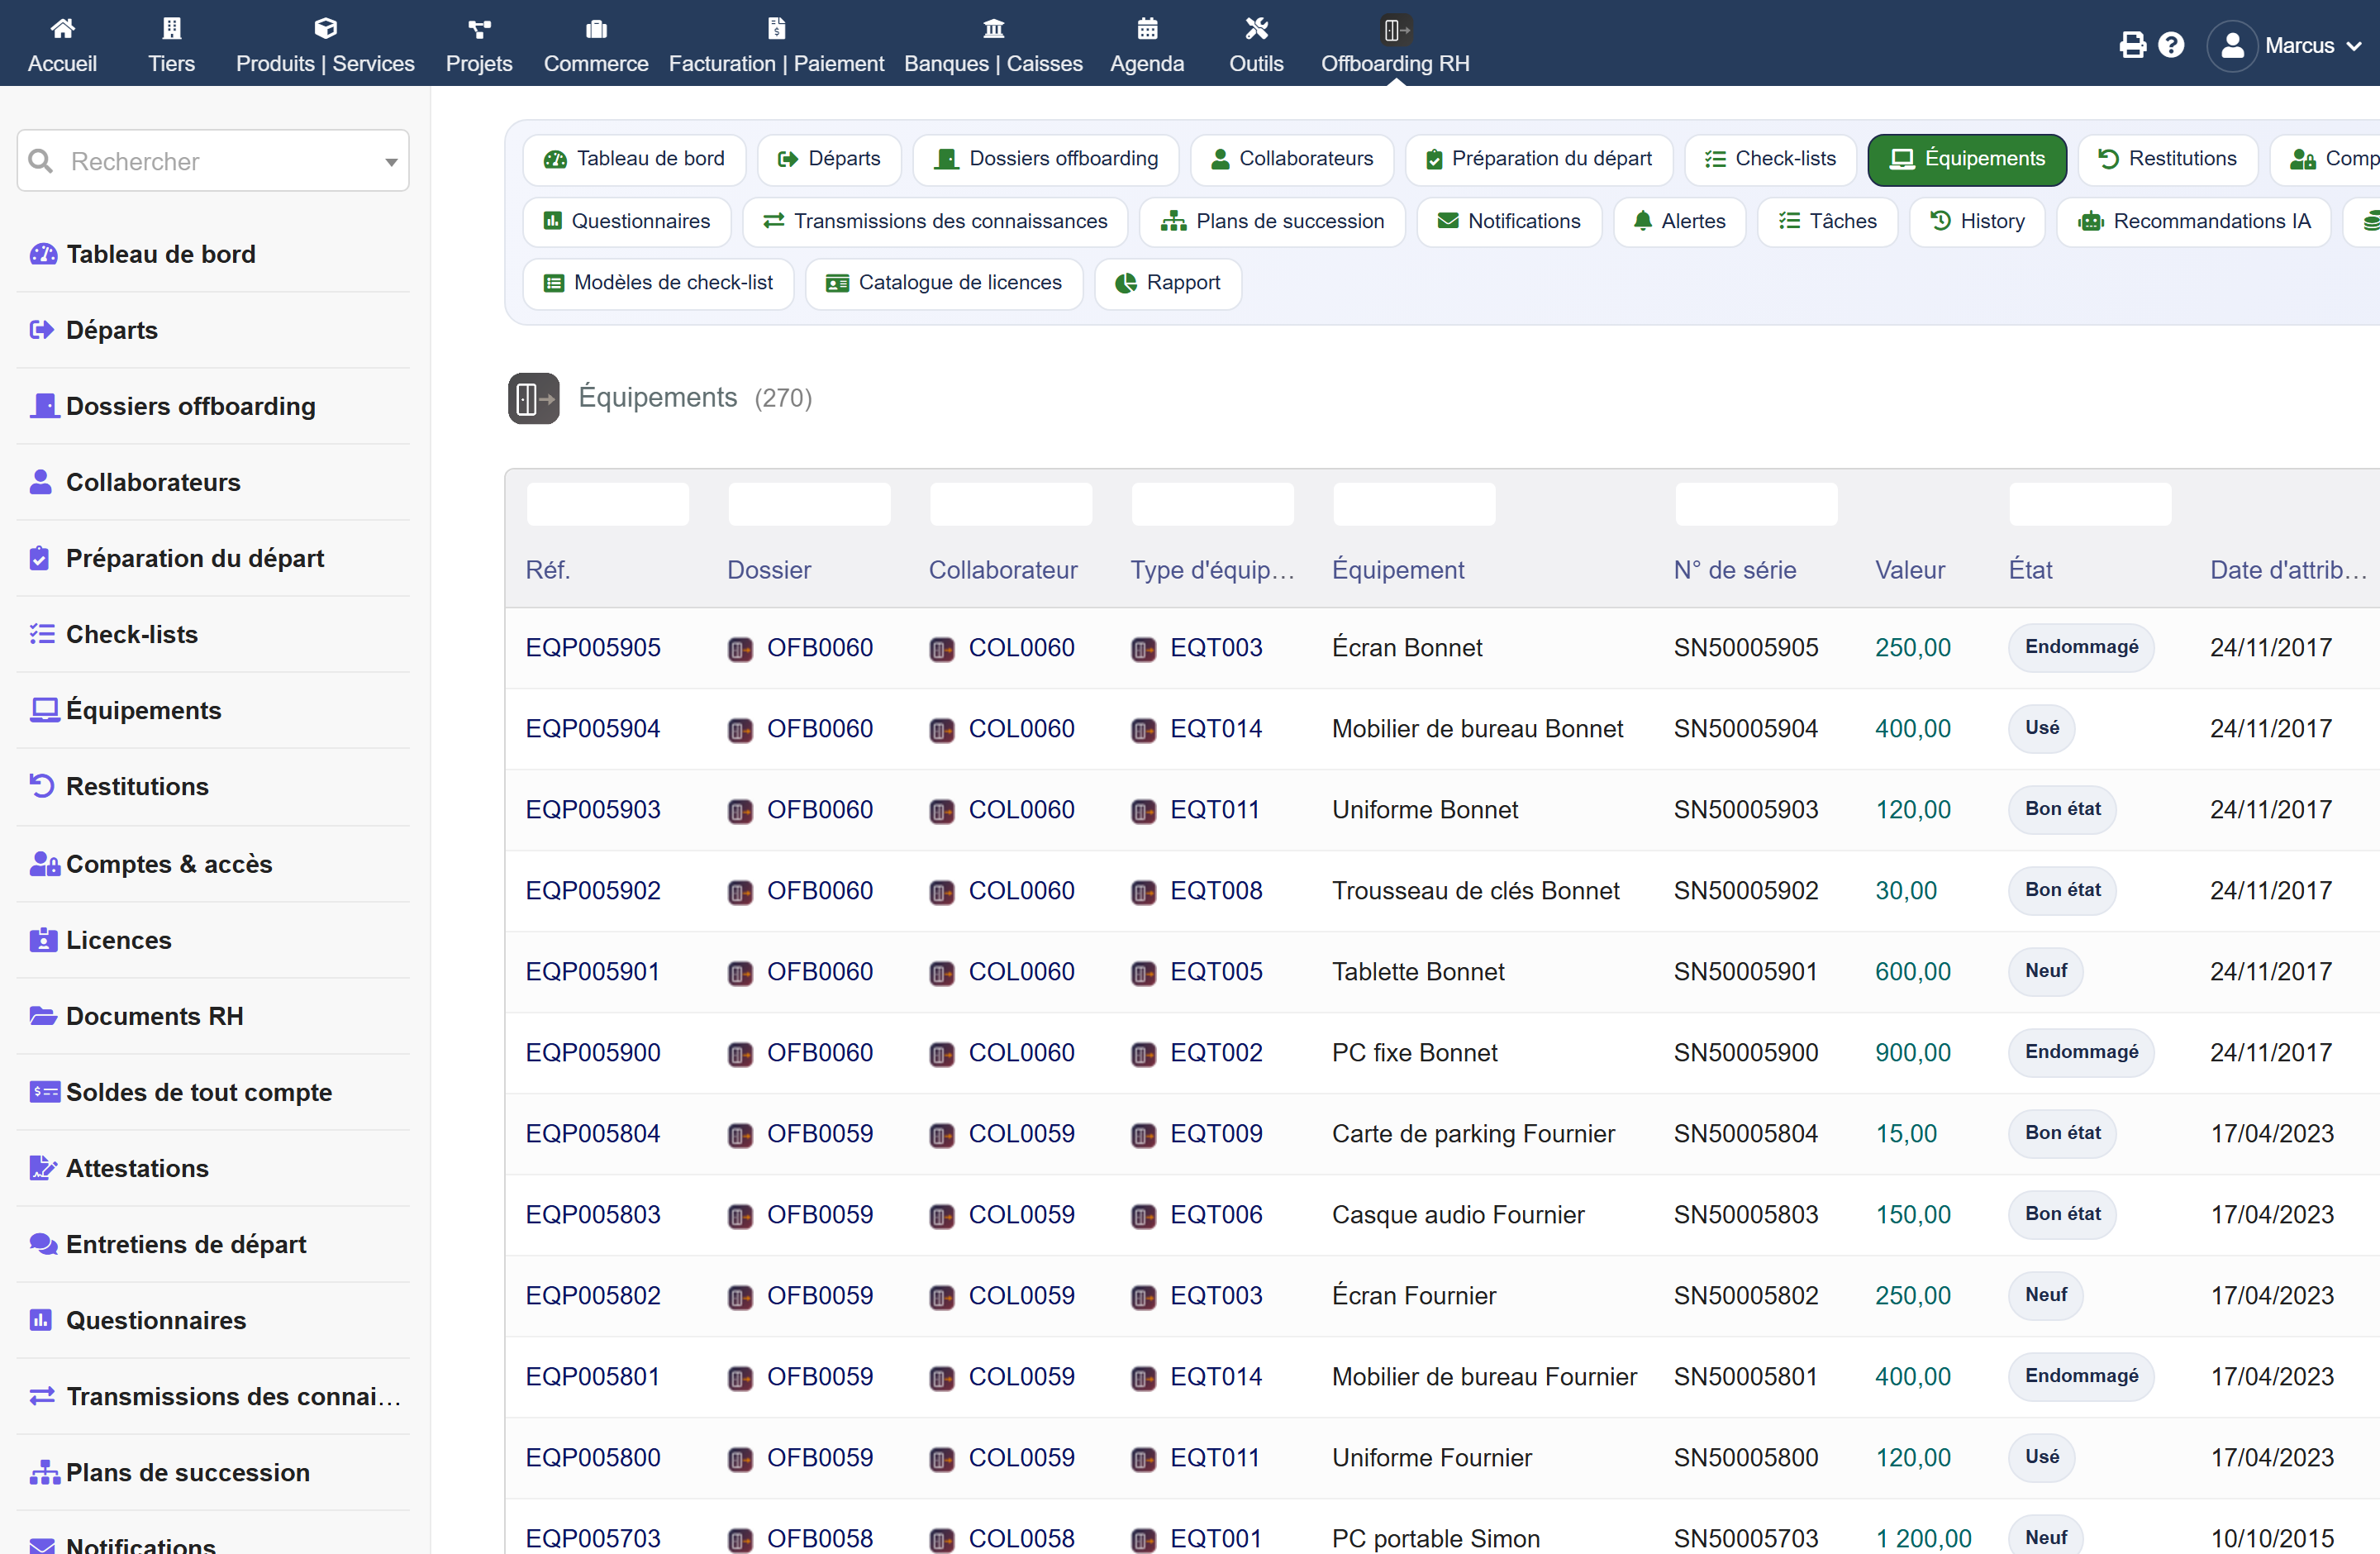Switch to the Départs tab

[x=829, y=159]
